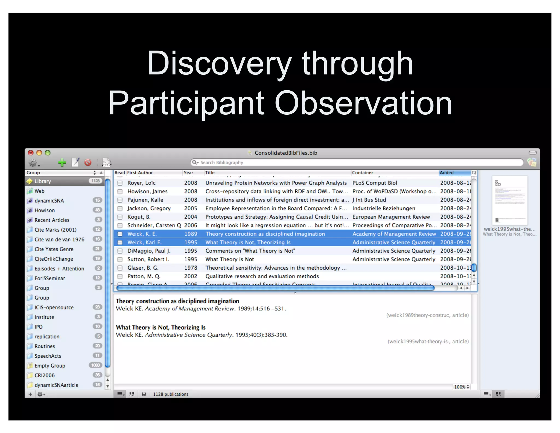Sort by the Read column header
Screen dimensions: 560x433
coord(120,173)
